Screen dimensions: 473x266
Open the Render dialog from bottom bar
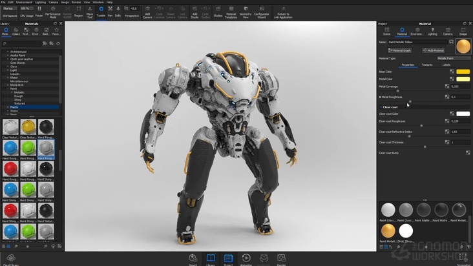pos(282,260)
